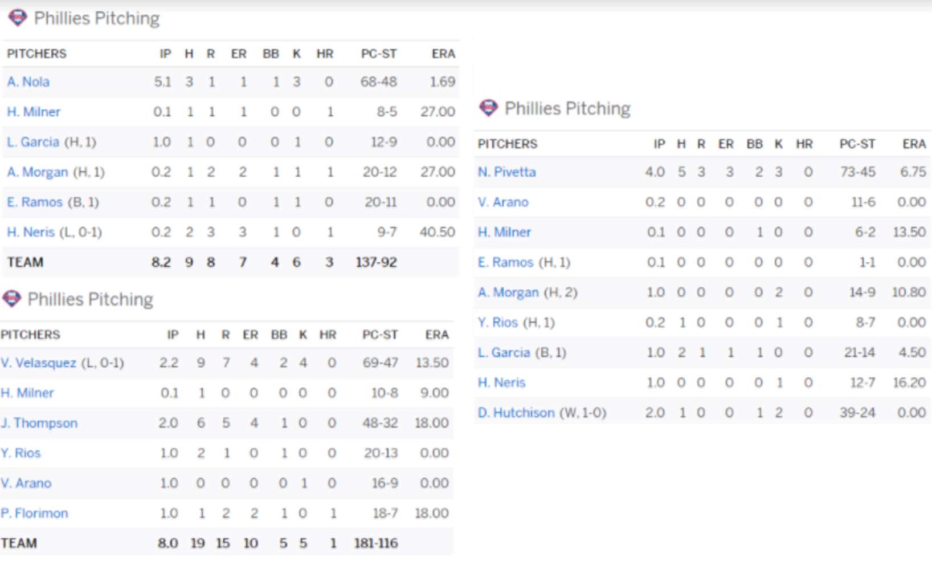
Task: Open N. Pivetta player link
Action: [x=506, y=172]
